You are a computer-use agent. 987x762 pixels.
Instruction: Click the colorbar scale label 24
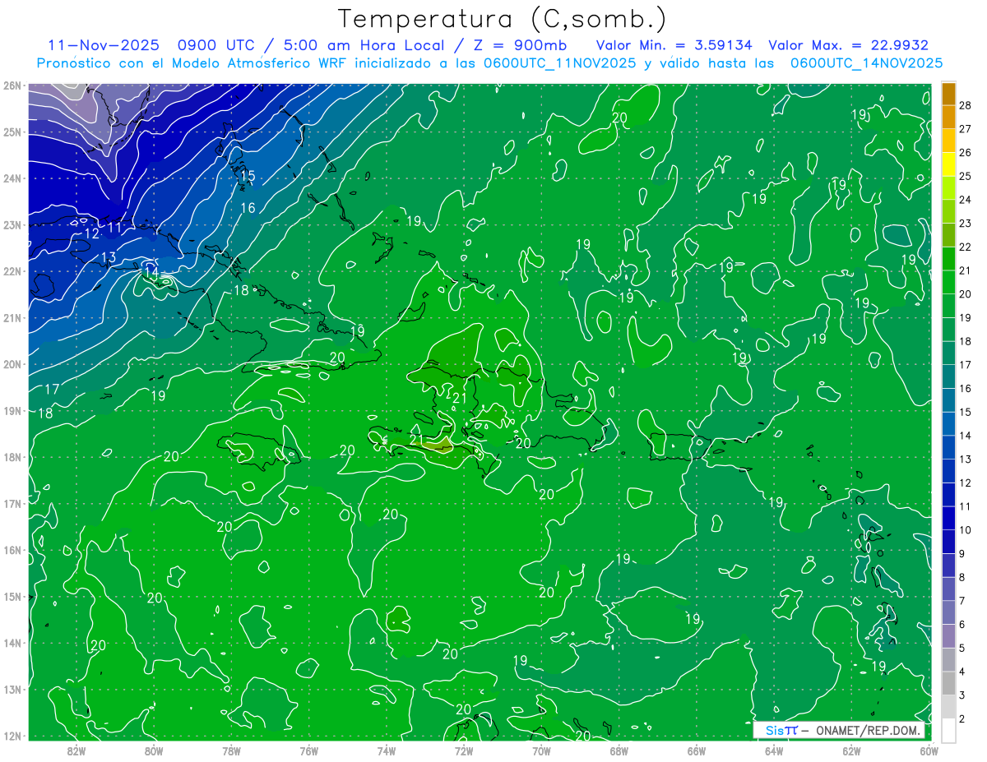tap(966, 199)
